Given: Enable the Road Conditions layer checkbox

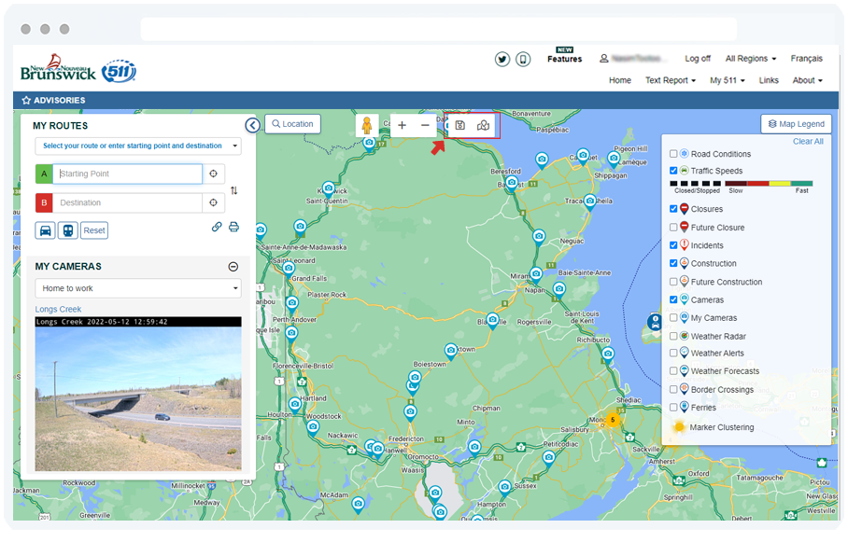Looking at the screenshot, I should click(x=673, y=154).
